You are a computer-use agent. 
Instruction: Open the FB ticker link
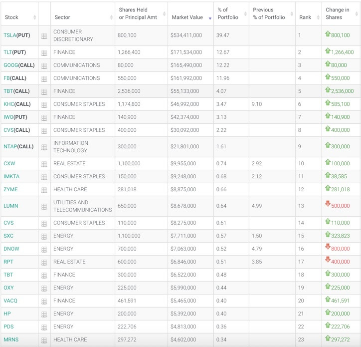(6, 78)
